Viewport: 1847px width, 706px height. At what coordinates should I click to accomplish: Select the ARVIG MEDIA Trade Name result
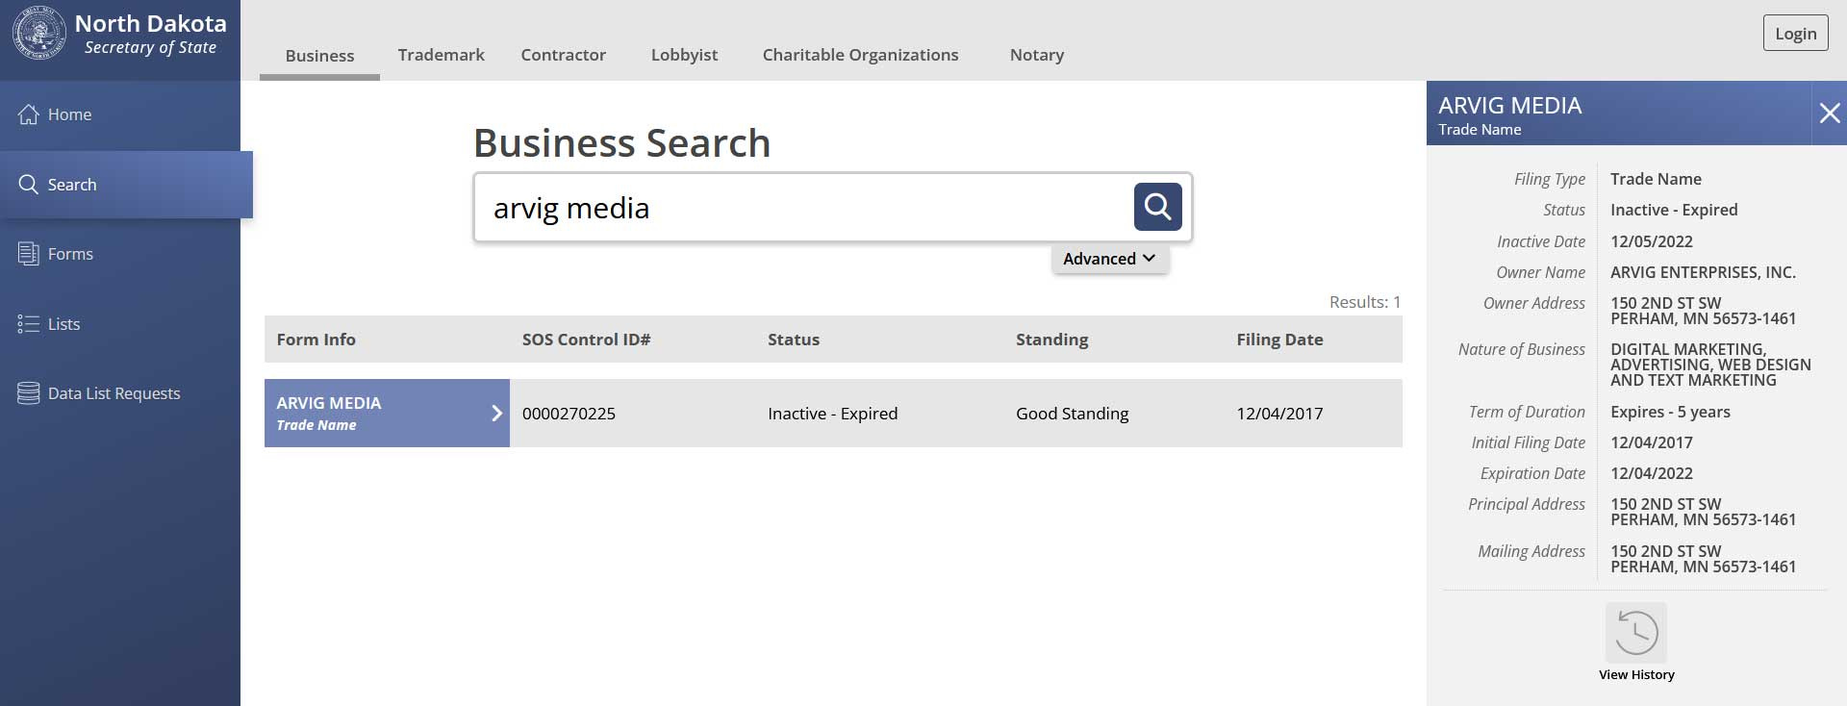387,414
